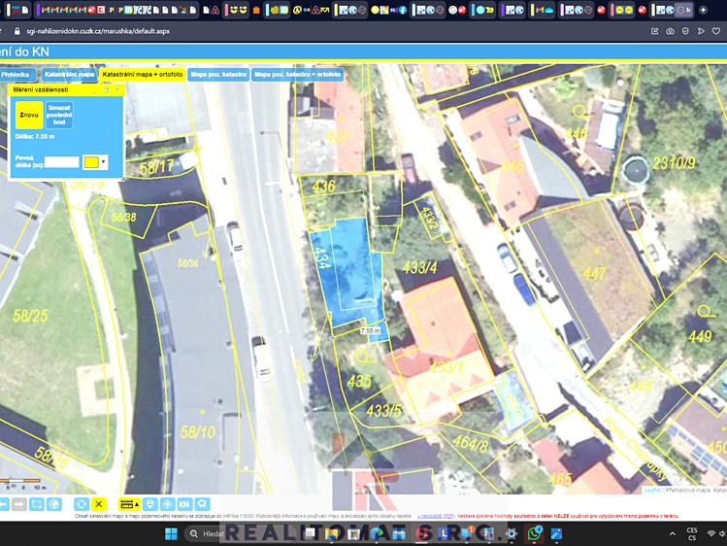Viewport: 727px width, 546px height.
Task: Click the browser heart bookmark icon
Action: [x=716, y=31]
